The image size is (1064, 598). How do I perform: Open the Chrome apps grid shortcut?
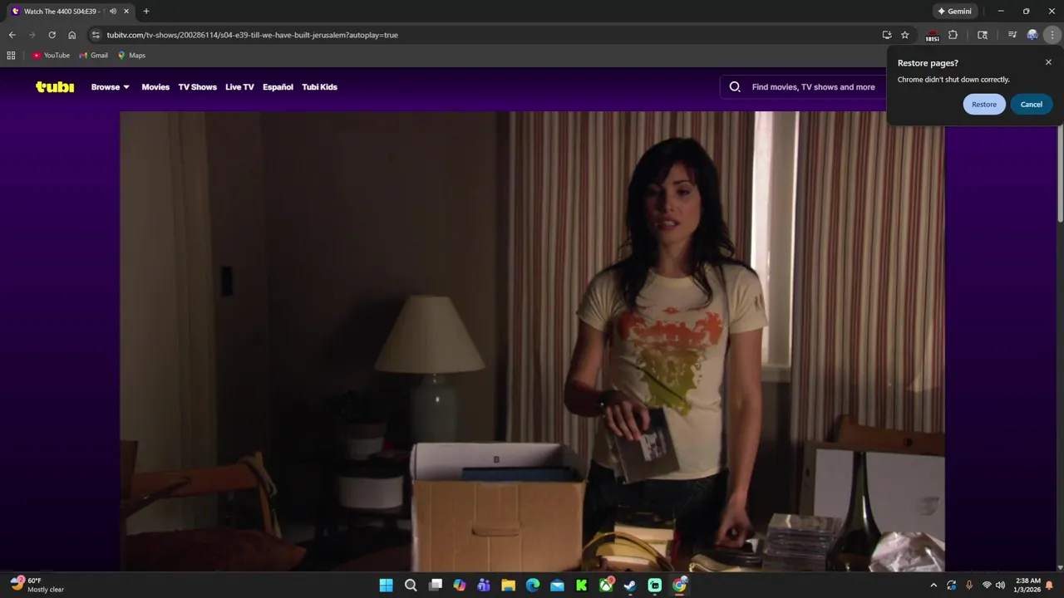point(11,55)
